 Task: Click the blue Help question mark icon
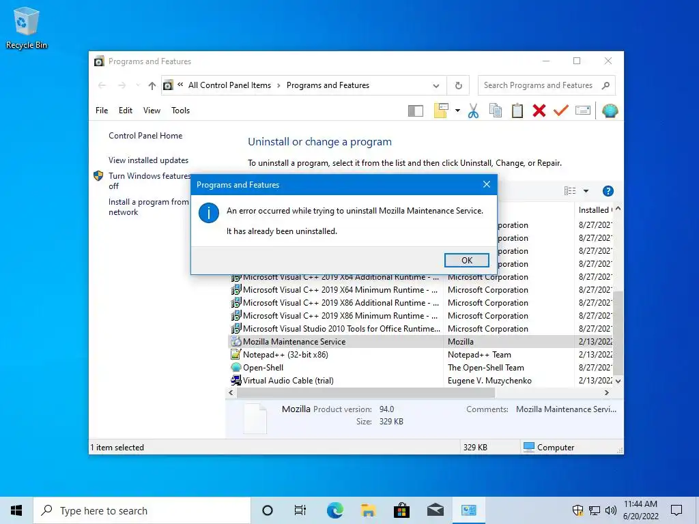608,191
